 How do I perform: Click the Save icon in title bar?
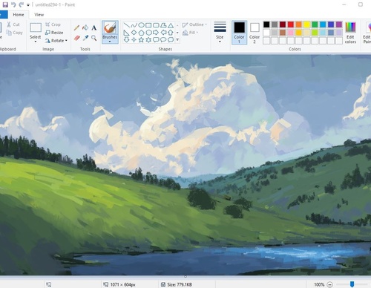tap(5, 4)
